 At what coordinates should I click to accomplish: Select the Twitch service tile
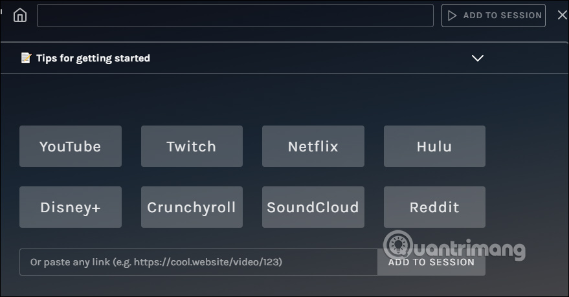point(192,146)
